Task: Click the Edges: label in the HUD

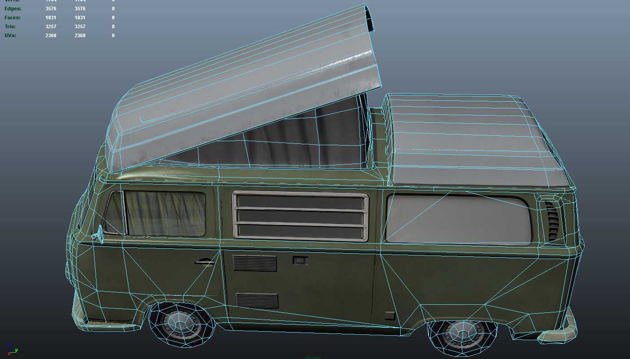Action: [13, 9]
